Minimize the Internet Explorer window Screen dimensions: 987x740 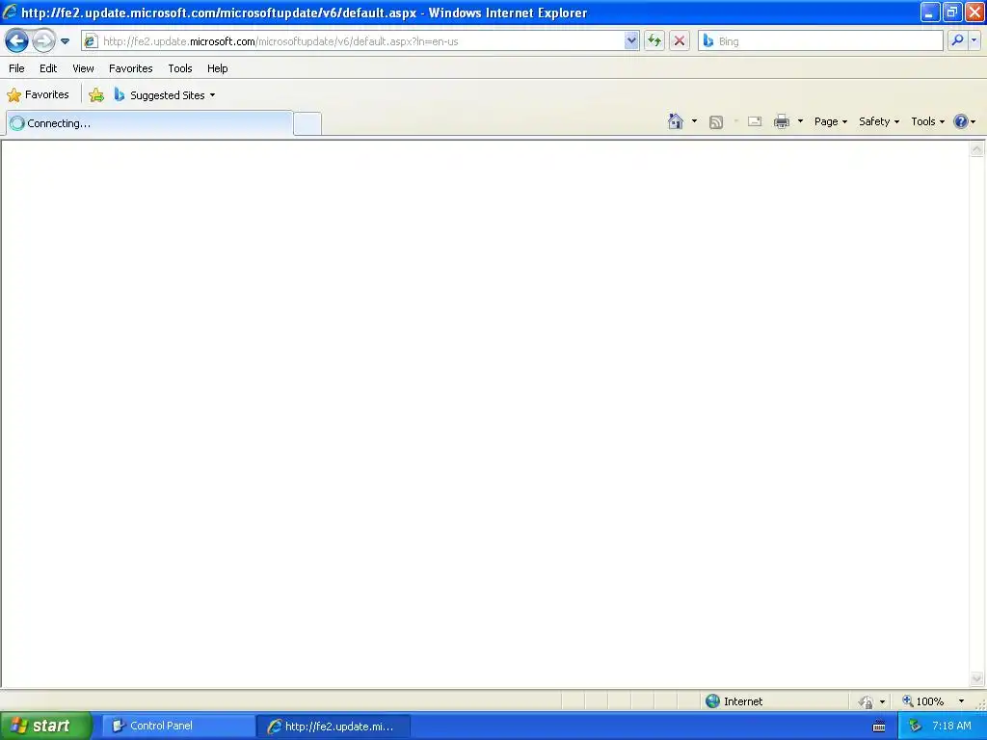pyautogui.click(x=930, y=12)
